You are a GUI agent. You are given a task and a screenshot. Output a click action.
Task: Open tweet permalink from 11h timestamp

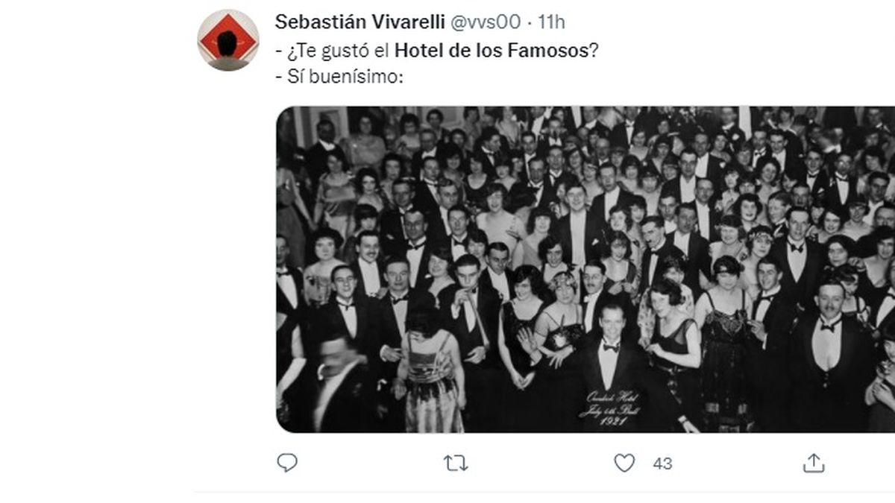click(552, 22)
